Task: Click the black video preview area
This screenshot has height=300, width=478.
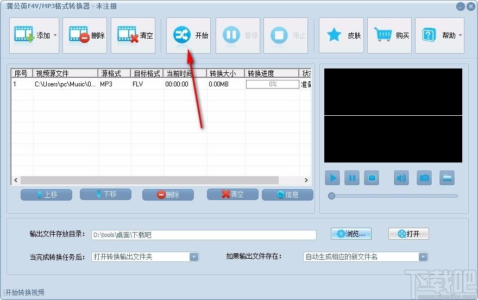Action: point(393,115)
